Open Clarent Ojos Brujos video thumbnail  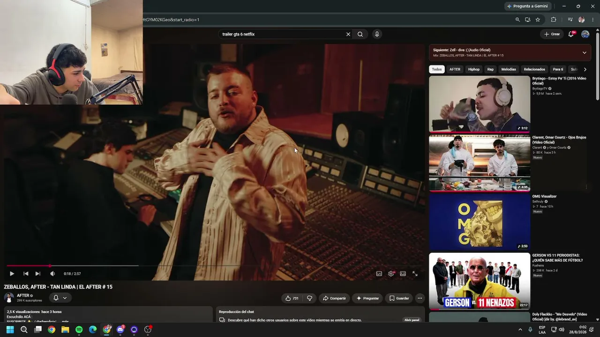coord(480,163)
